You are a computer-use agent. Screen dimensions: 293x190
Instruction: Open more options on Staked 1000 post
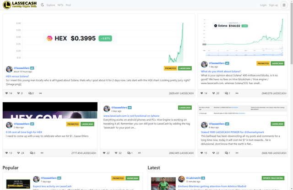click(x=237, y=153)
